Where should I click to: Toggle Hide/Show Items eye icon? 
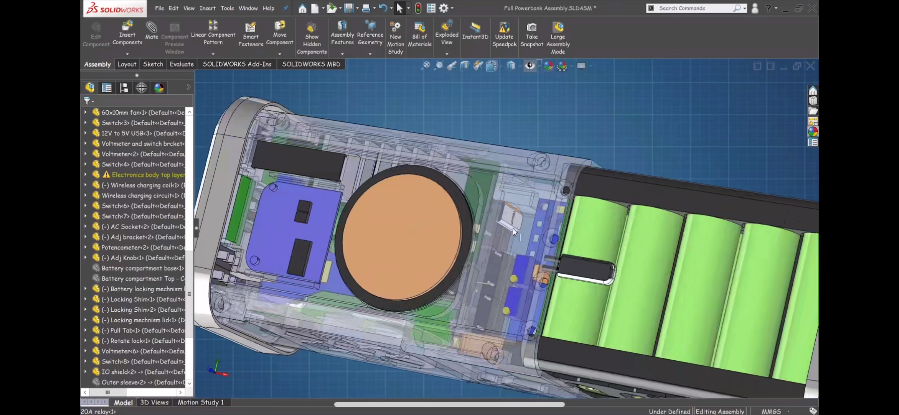(529, 66)
